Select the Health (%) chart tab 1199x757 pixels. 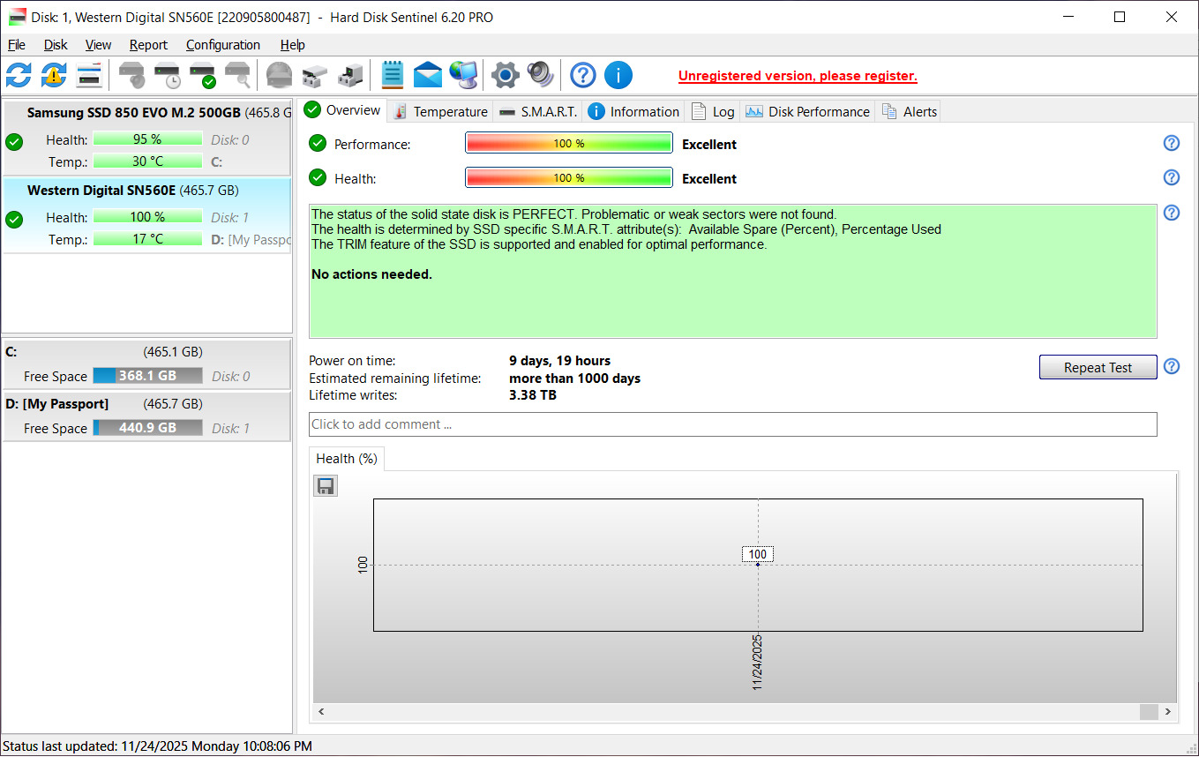(x=347, y=459)
